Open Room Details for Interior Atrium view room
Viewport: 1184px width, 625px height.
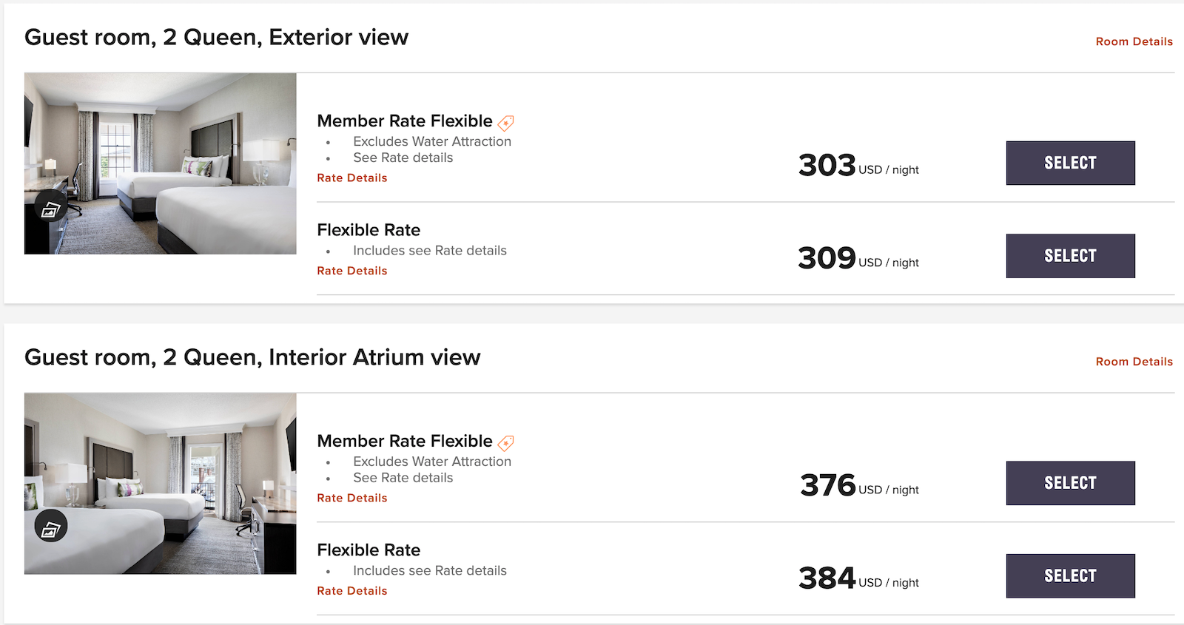(x=1134, y=362)
